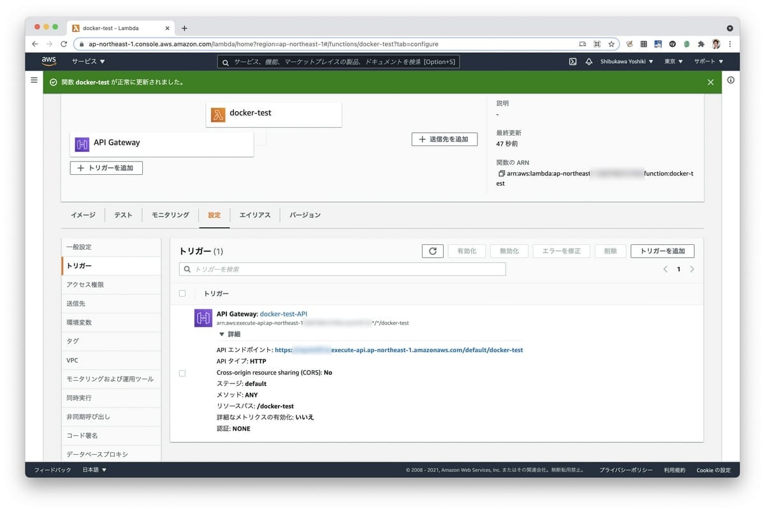Open the 東京 region dropdown

673,61
